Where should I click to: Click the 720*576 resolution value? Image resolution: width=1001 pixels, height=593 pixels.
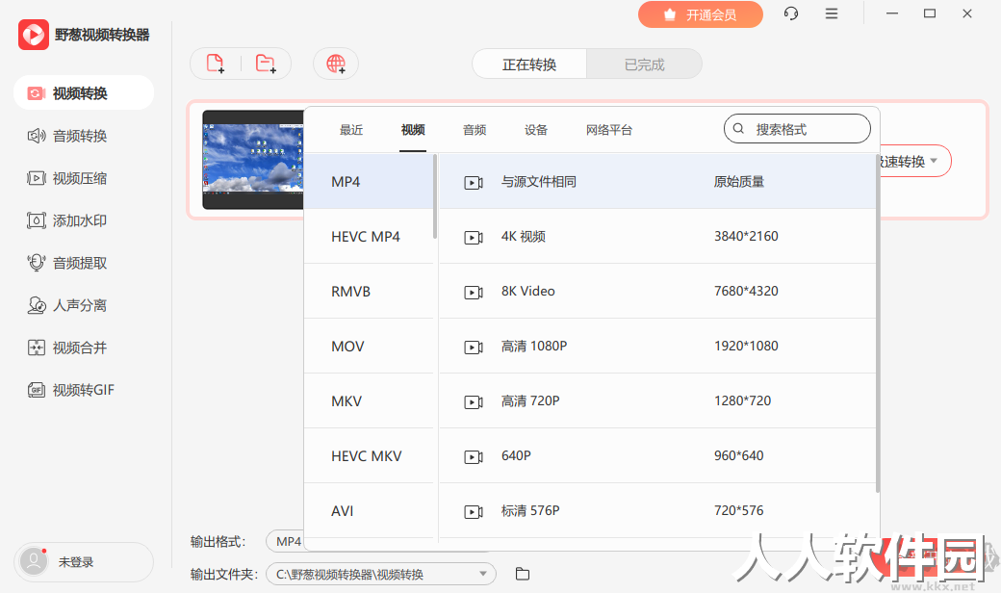(738, 510)
